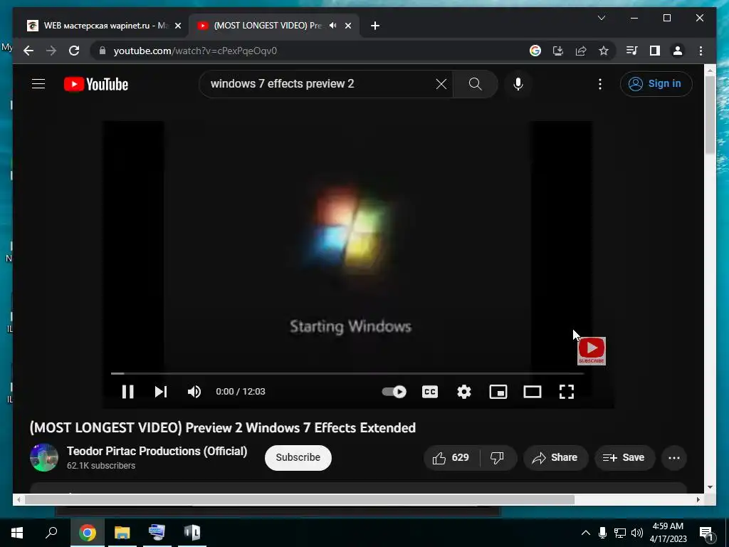
Task: Activate the miniplayer icon
Action: 498,392
